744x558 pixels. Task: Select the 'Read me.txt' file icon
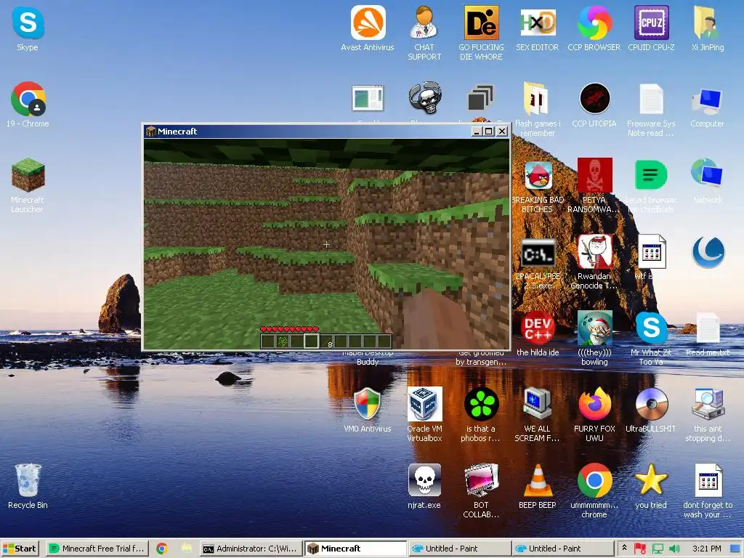pyautogui.click(x=708, y=327)
